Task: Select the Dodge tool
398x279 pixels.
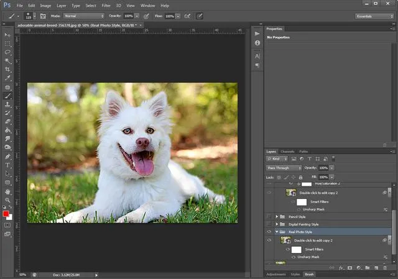Action: pyautogui.click(x=7, y=147)
